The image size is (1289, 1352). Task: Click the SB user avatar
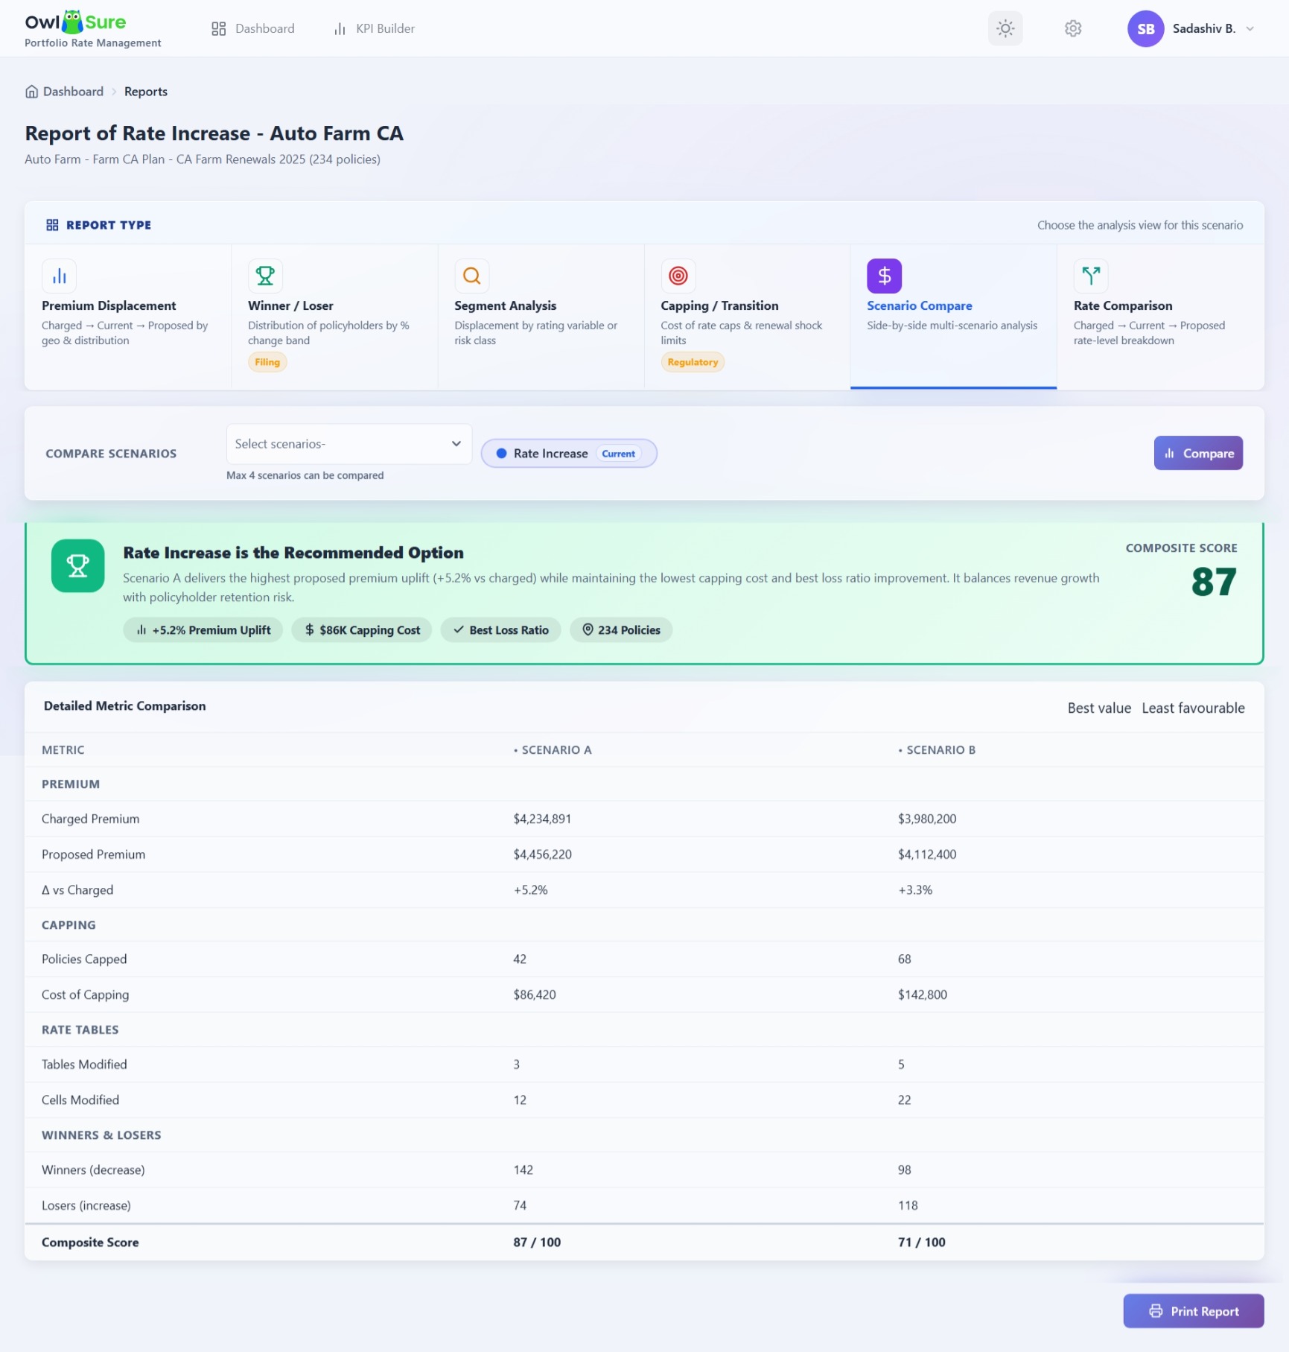pyautogui.click(x=1145, y=28)
